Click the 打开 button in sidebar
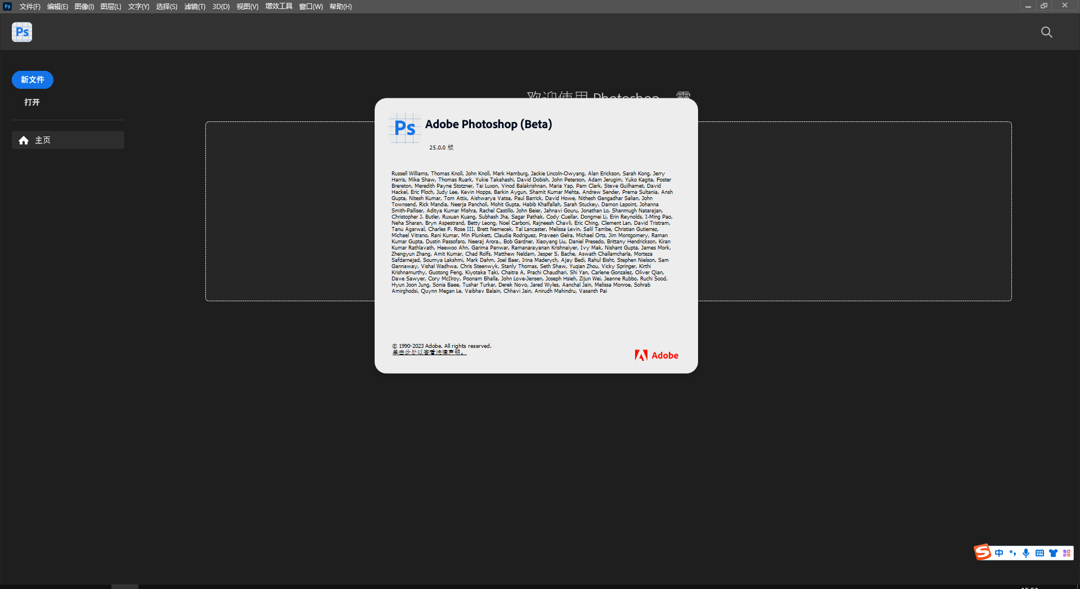Screen dimensions: 1080x589 [x=32, y=102]
